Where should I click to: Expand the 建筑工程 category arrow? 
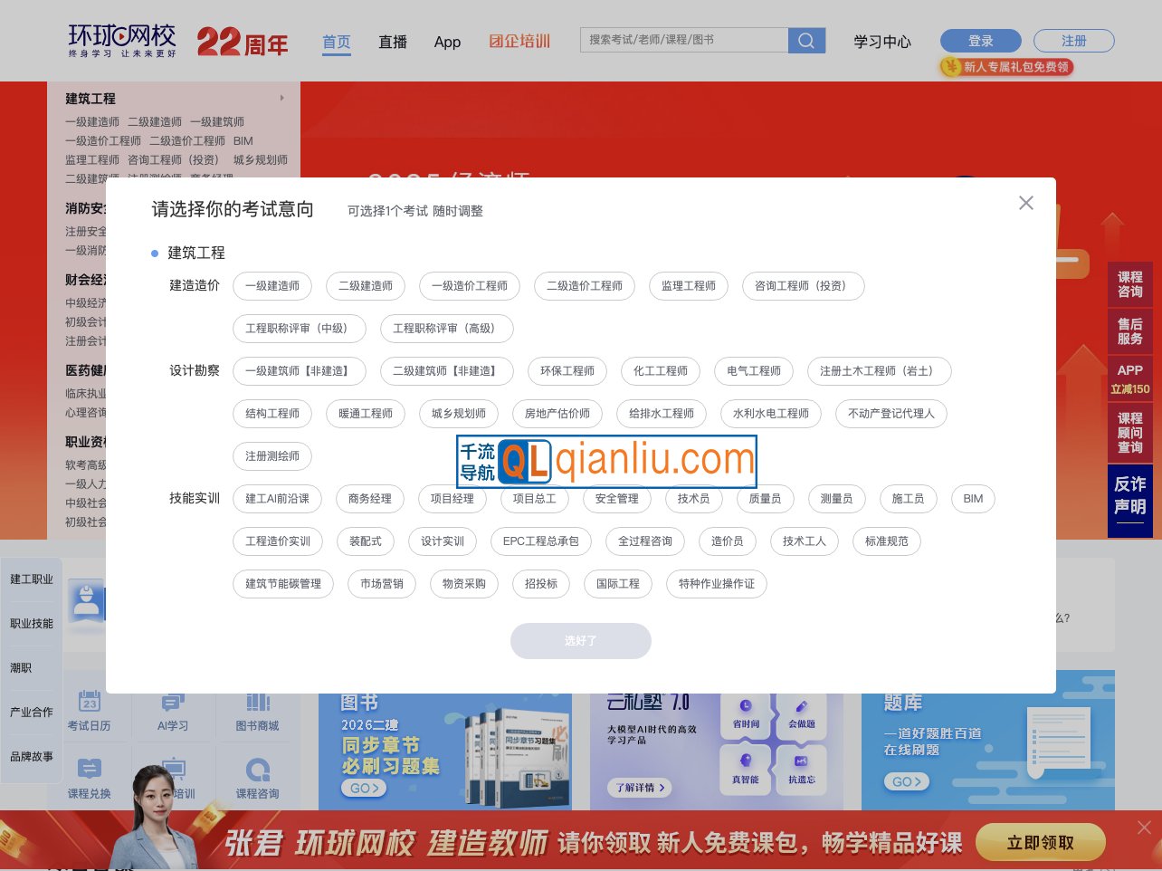281,98
